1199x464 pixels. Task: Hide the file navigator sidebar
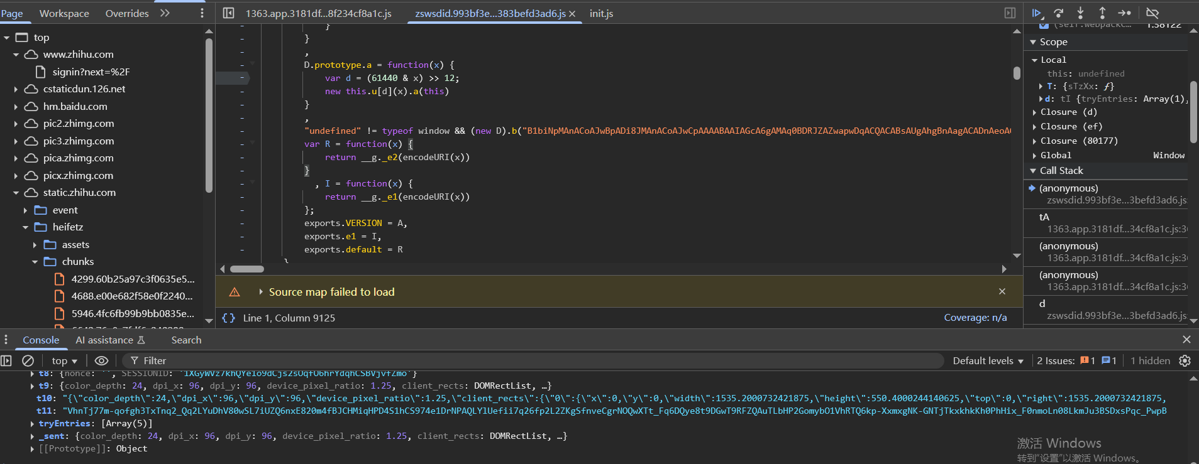pos(229,13)
